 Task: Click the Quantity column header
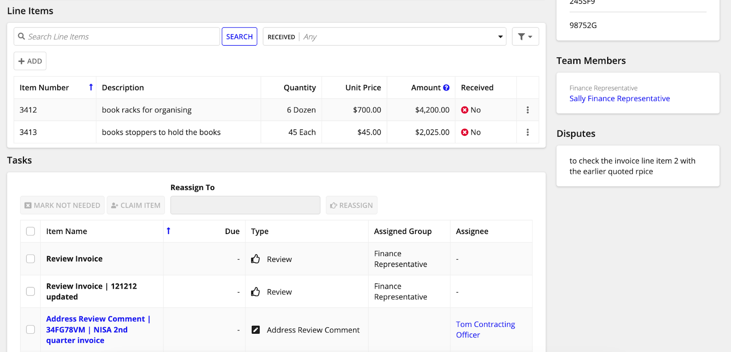click(300, 88)
